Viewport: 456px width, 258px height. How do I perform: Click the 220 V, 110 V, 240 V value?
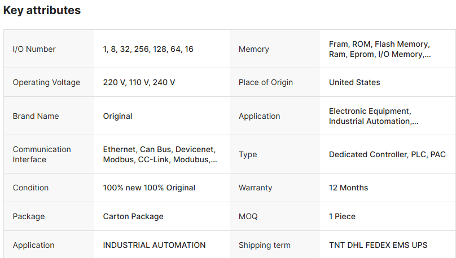139,82
